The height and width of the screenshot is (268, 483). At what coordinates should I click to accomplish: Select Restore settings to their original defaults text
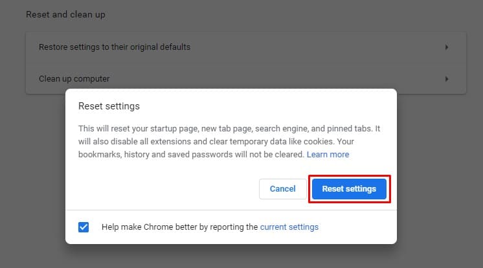coord(115,47)
